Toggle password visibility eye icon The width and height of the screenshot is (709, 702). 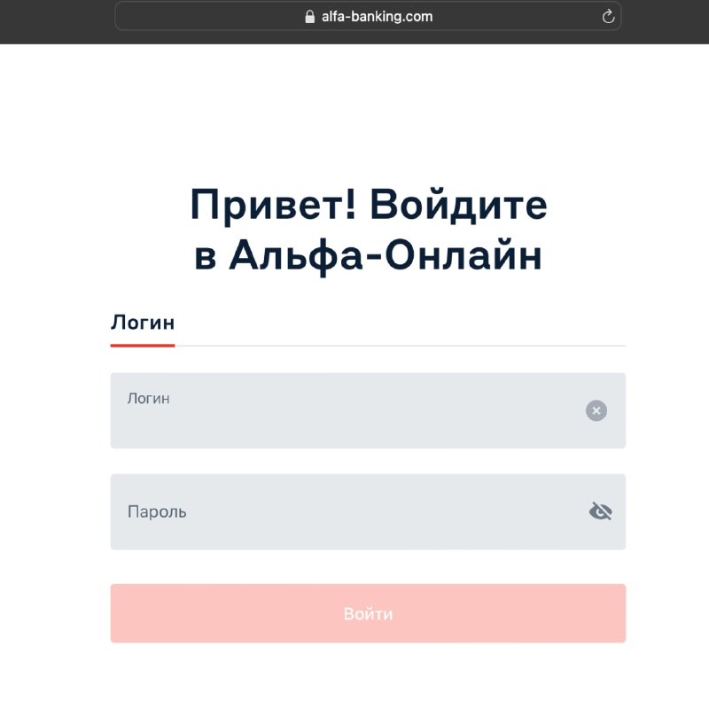coord(601,511)
